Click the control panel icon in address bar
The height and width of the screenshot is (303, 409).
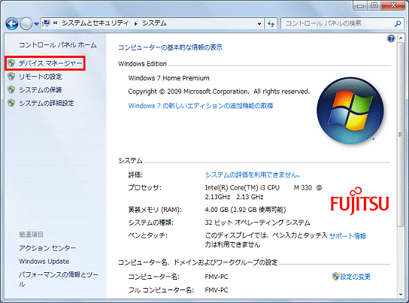(x=46, y=23)
